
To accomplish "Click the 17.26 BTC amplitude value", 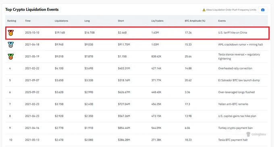I will coord(188,33).
